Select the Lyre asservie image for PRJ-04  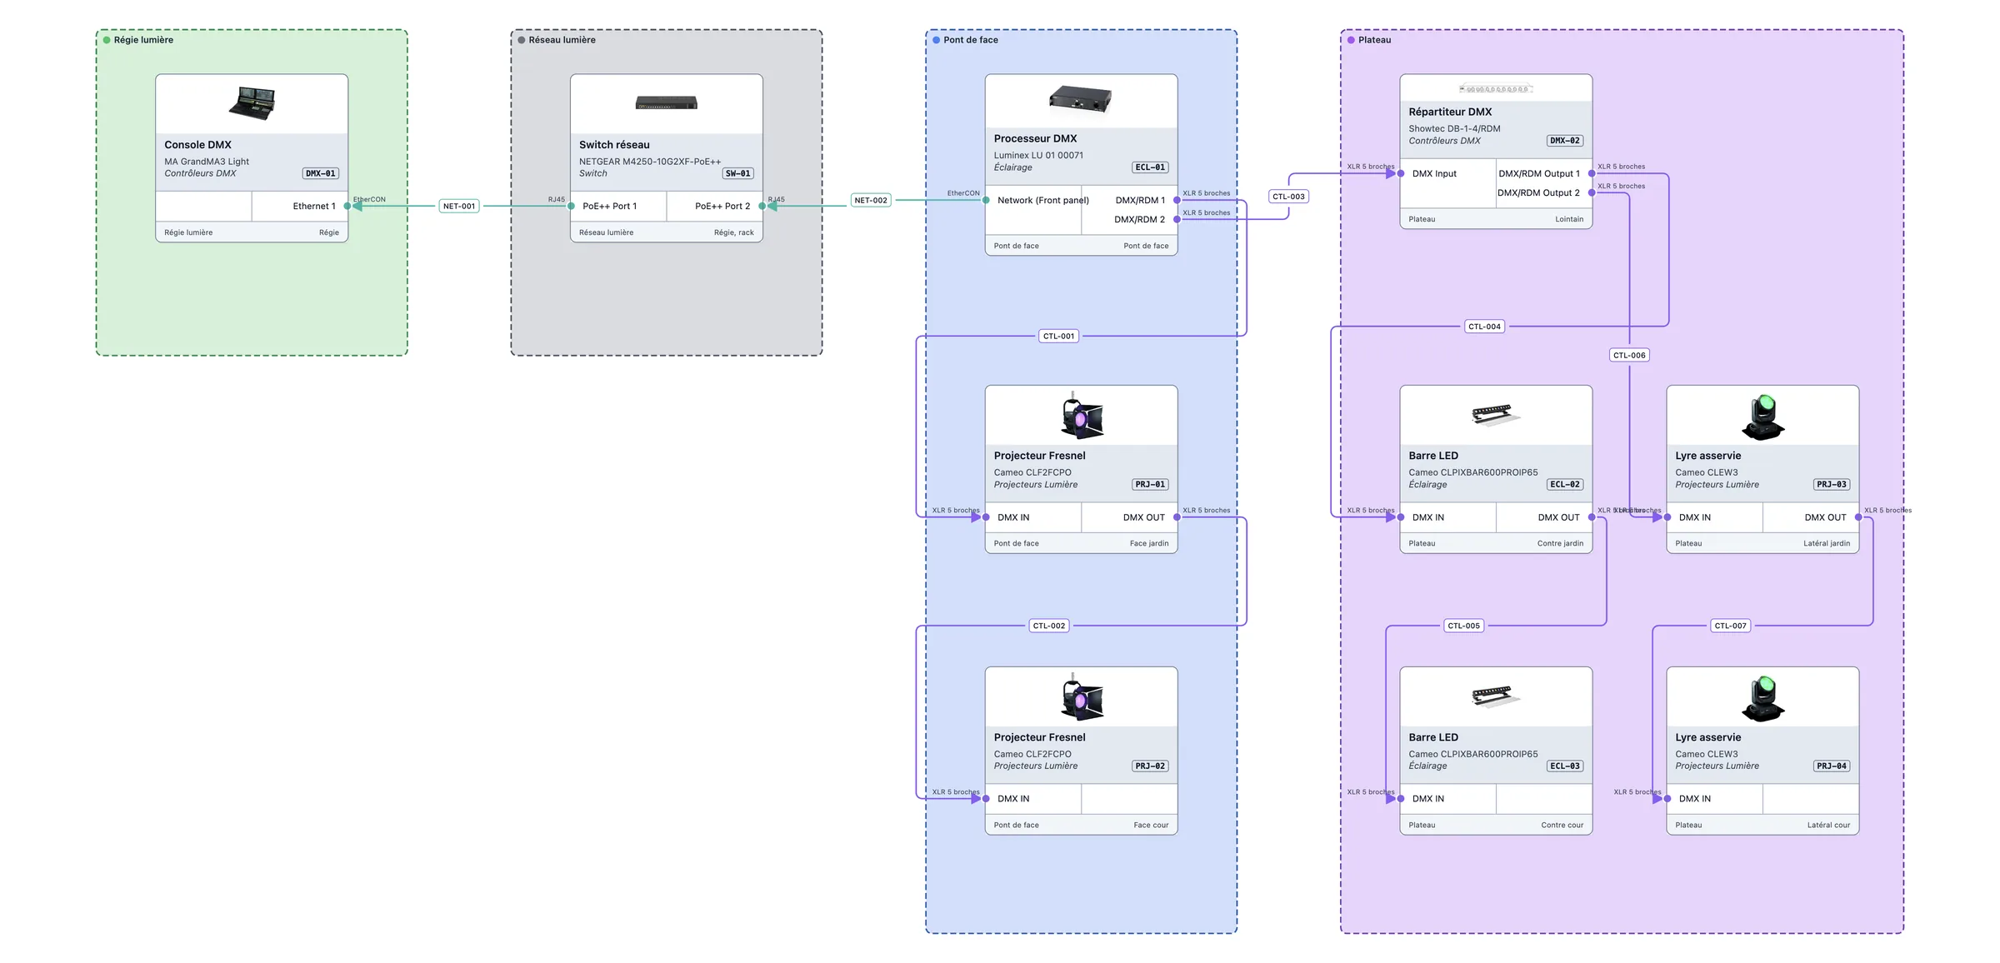pos(1762,698)
